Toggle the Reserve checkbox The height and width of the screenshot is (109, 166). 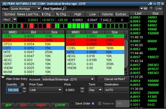coord(100,103)
